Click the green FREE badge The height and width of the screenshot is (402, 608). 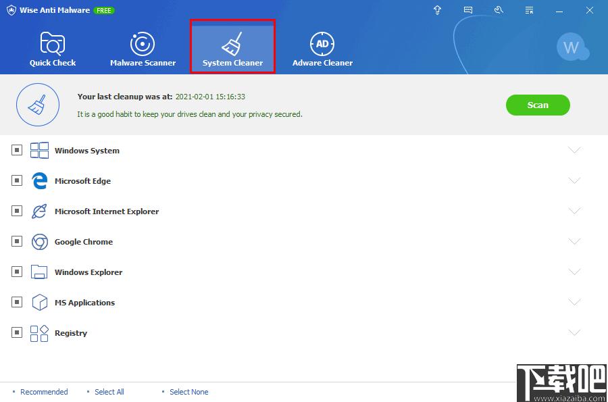click(x=104, y=10)
